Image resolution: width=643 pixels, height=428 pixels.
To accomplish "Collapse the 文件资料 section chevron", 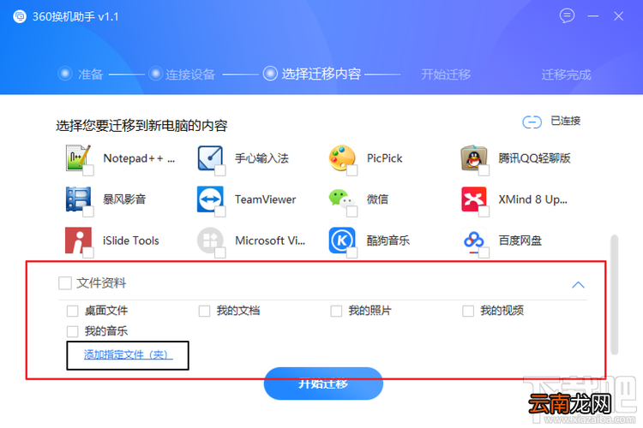I will click(x=578, y=285).
